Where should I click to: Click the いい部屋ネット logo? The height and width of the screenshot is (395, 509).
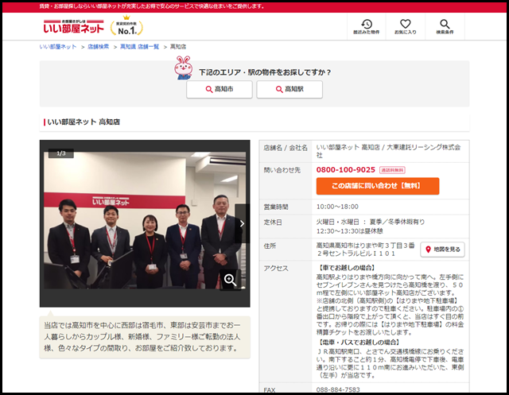point(74,26)
